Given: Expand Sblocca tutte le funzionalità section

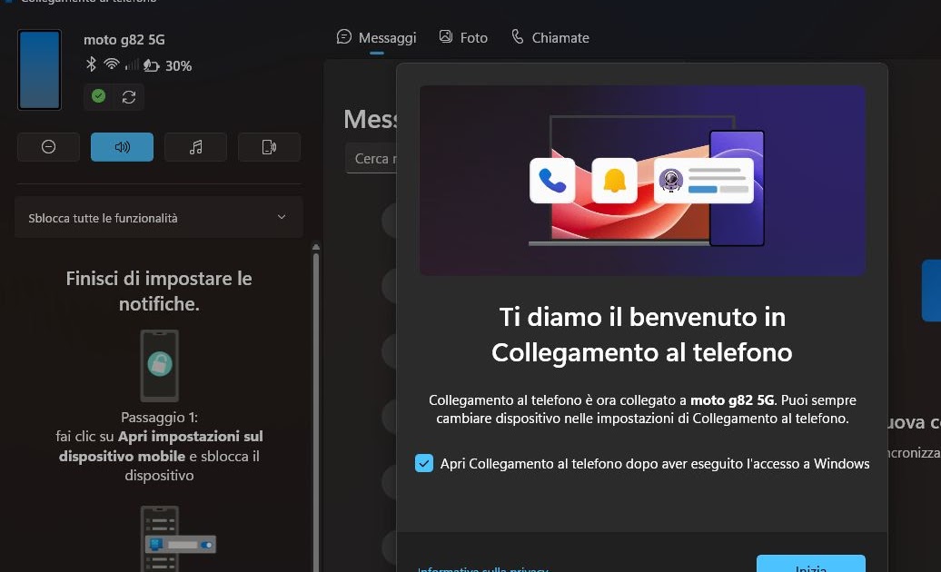Looking at the screenshot, I should click(x=158, y=218).
